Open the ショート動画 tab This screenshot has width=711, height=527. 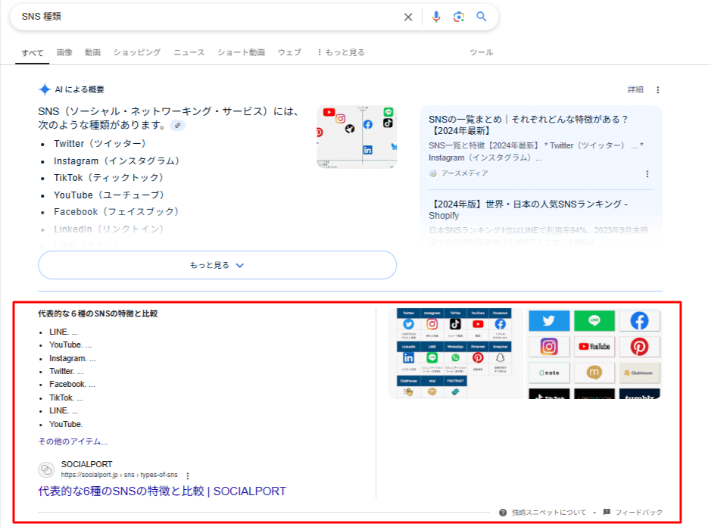[242, 52]
